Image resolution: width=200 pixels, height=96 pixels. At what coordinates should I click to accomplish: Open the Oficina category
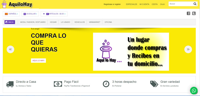pyautogui.click(x=108, y=22)
